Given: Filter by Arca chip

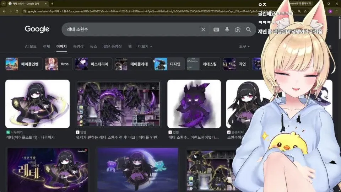Looking at the screenshot, I should point(59,64).
